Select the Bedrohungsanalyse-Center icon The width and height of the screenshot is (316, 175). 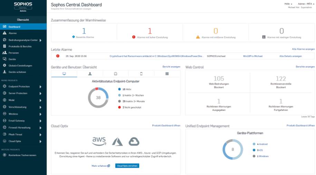click(4, 40)
